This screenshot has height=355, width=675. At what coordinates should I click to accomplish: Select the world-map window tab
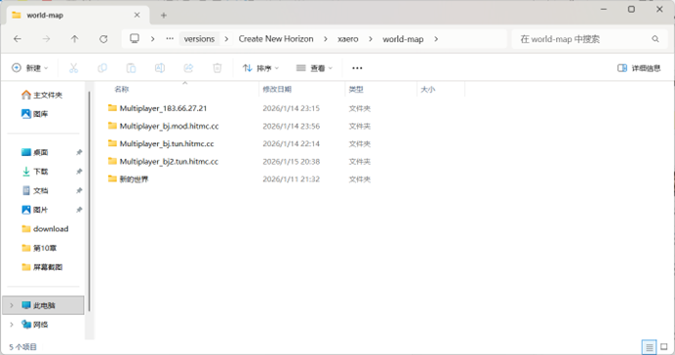coord(77,15)
